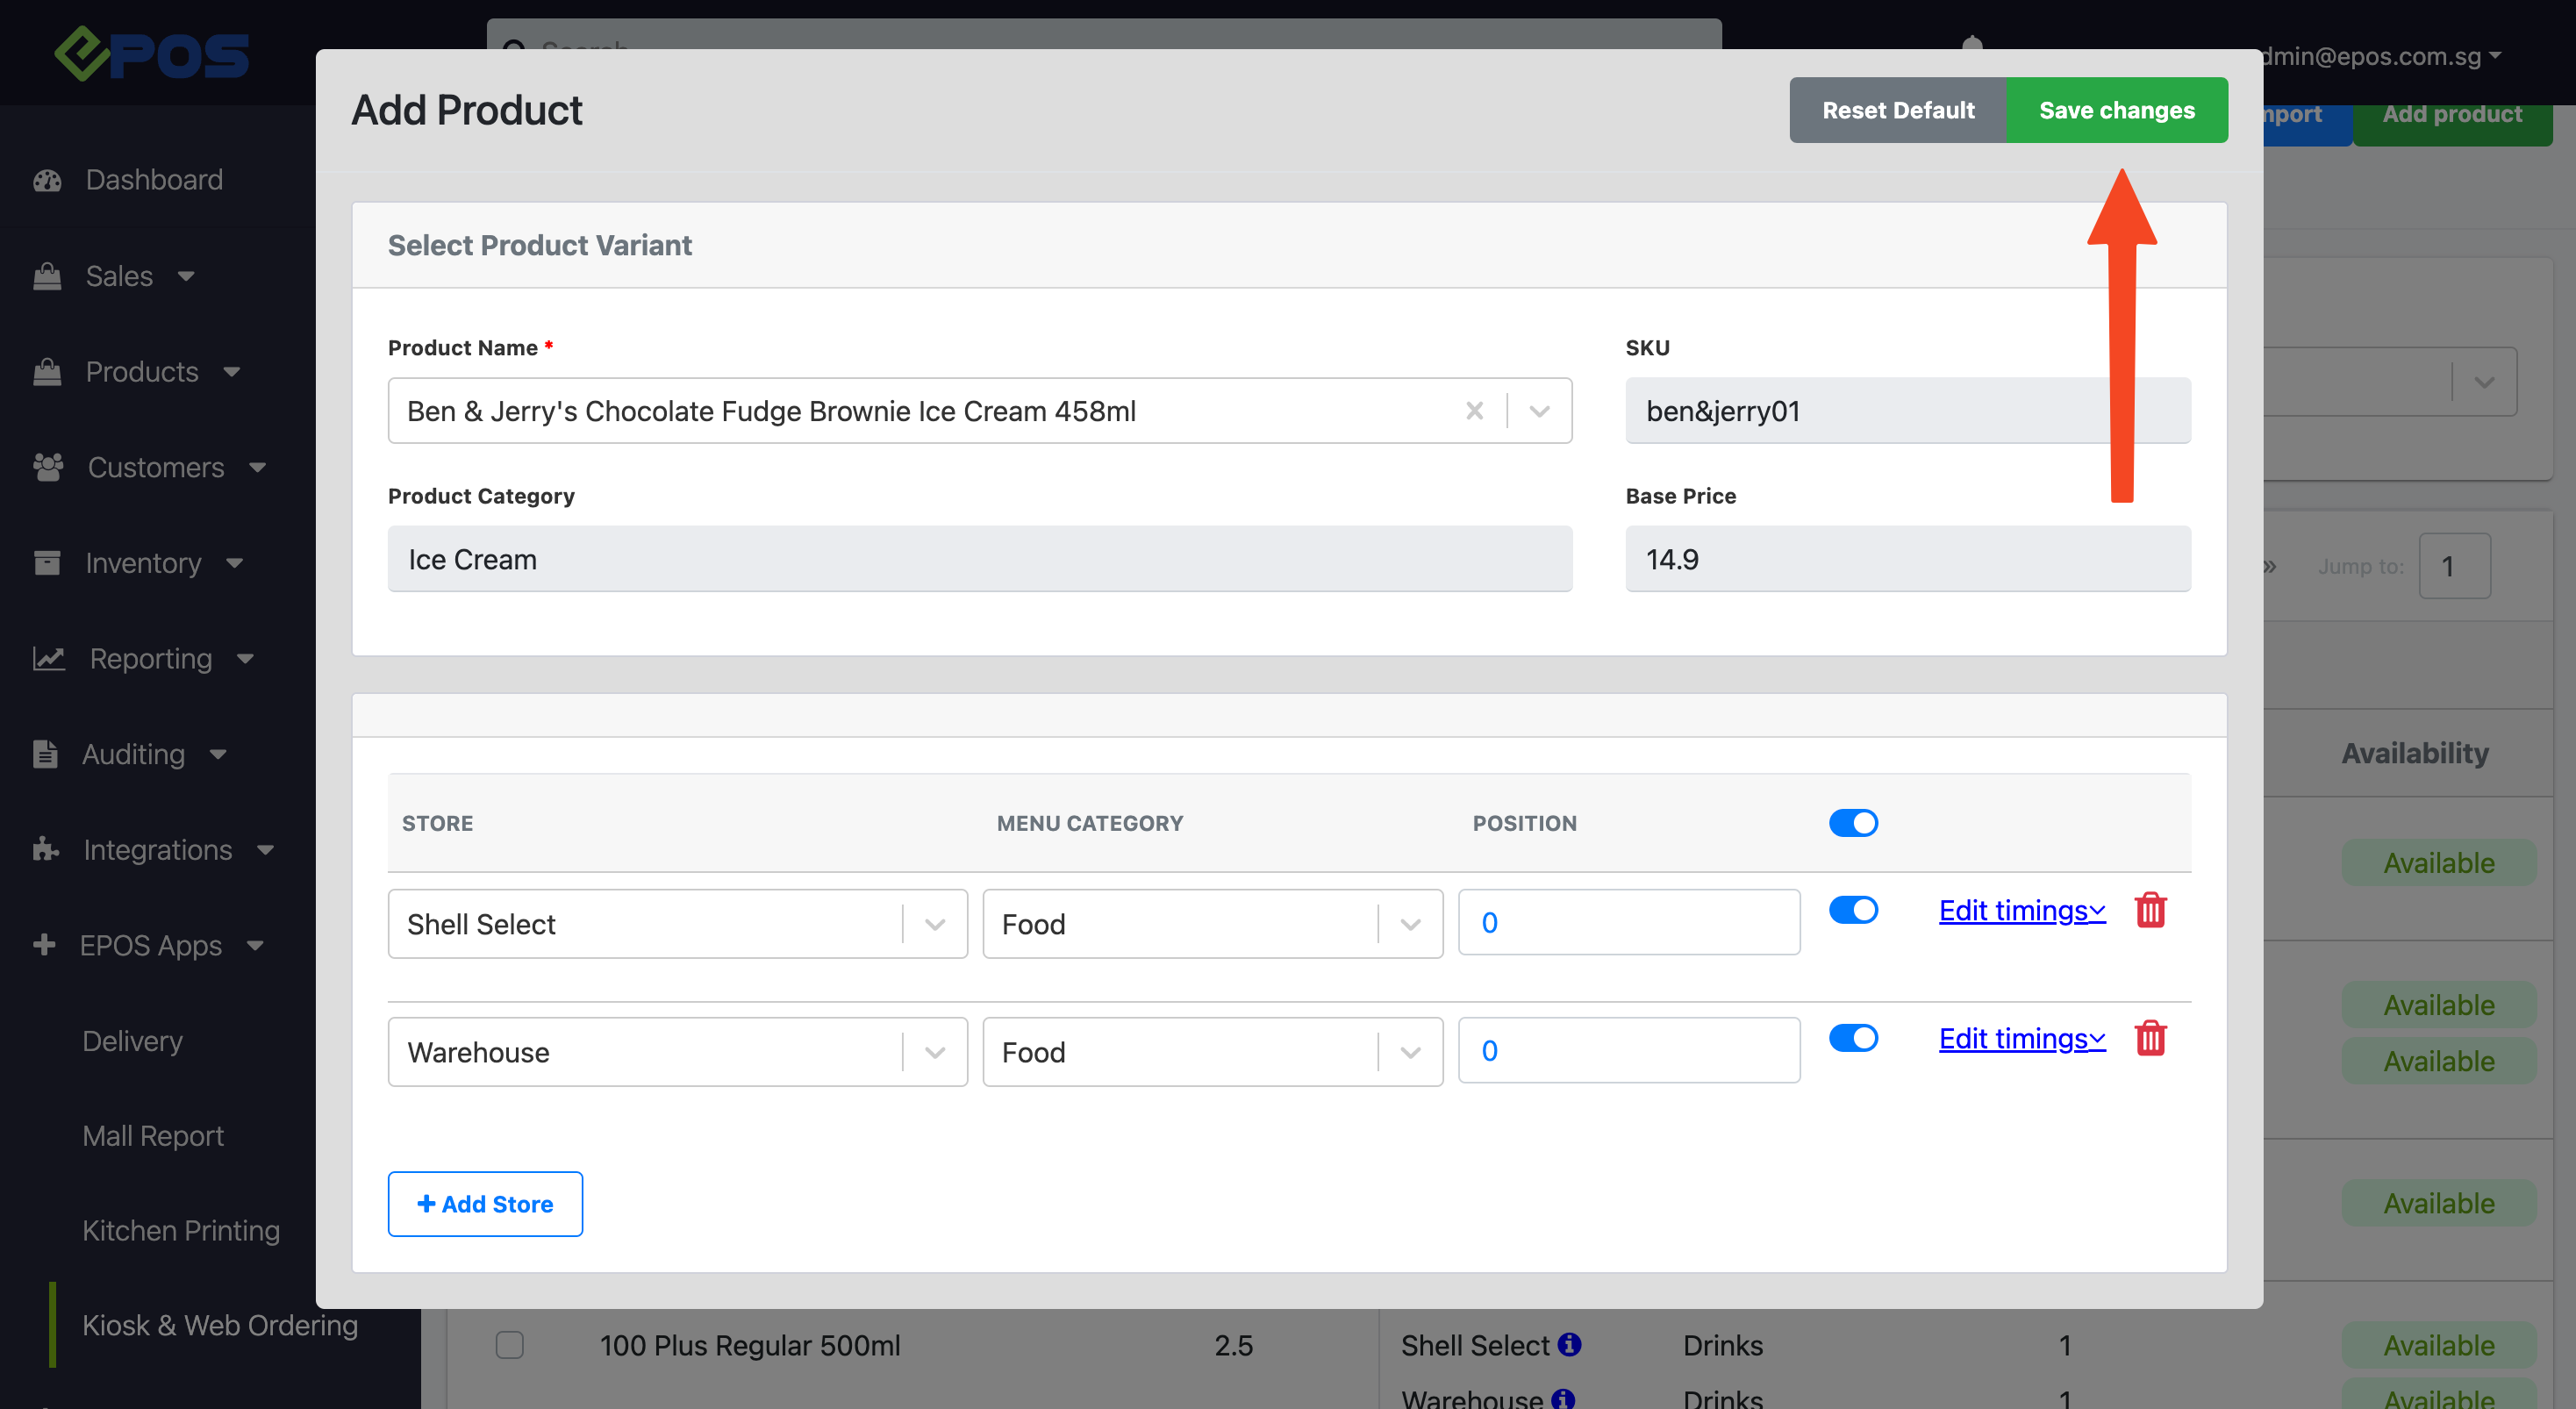
Task: Select the Customers people icon
Action: coord(48,467)
